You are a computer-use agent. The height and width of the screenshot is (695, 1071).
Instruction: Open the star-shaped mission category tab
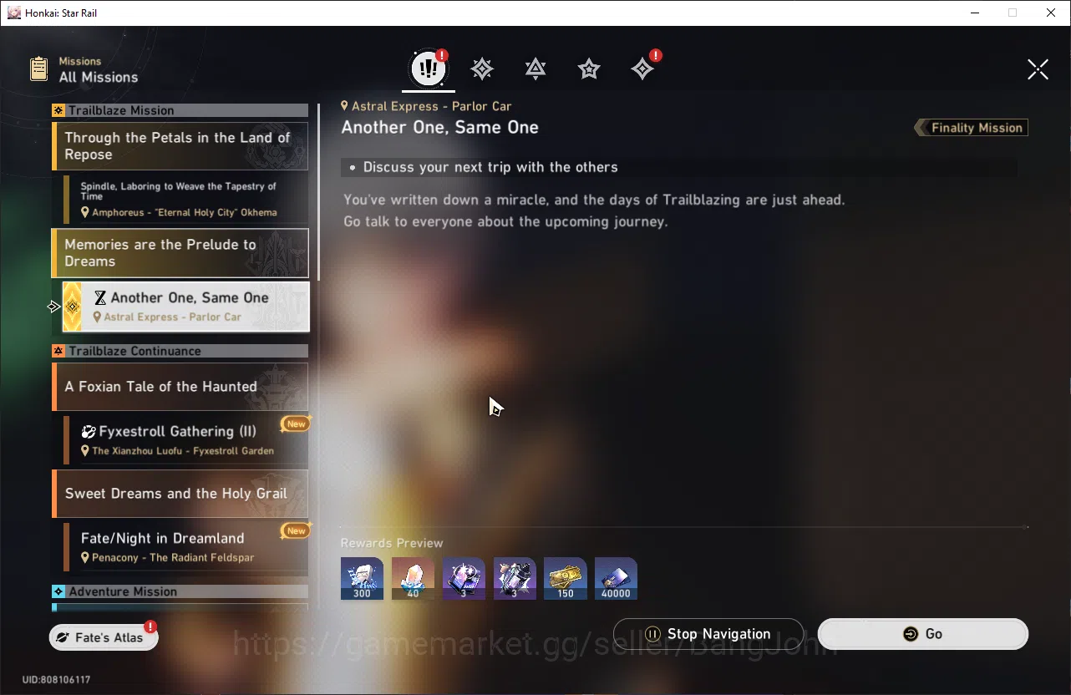pos(589,69)
